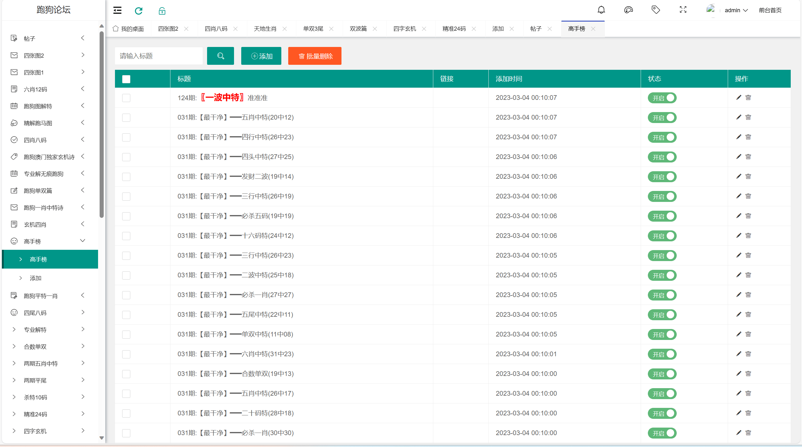Click the 请输入标题 search field
802x447 pixels.
(159, 56)
